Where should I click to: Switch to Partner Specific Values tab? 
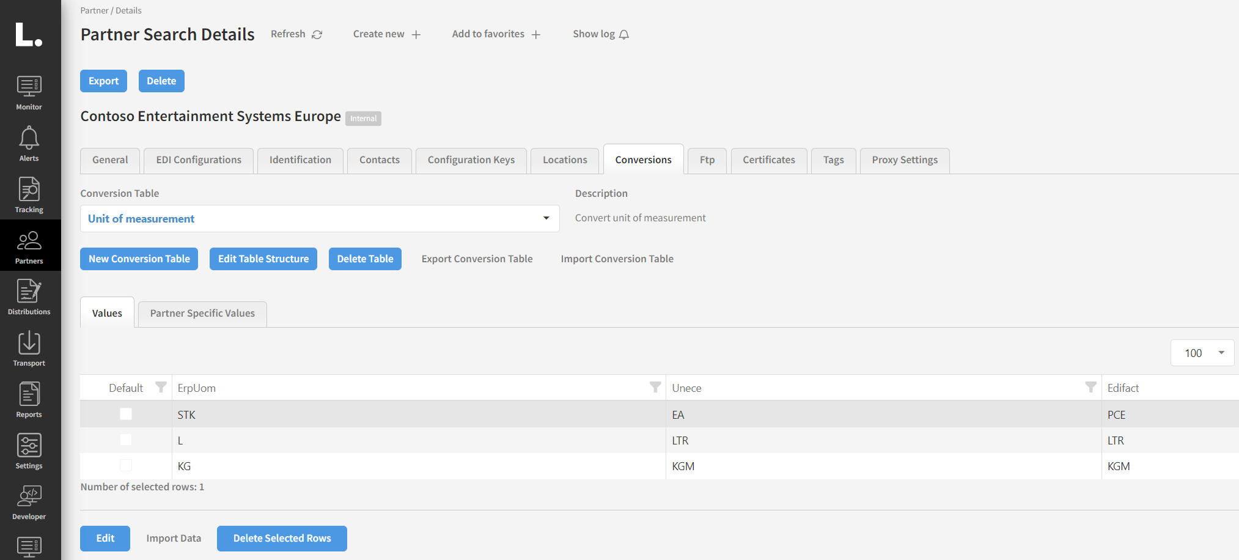click(202, 314)
